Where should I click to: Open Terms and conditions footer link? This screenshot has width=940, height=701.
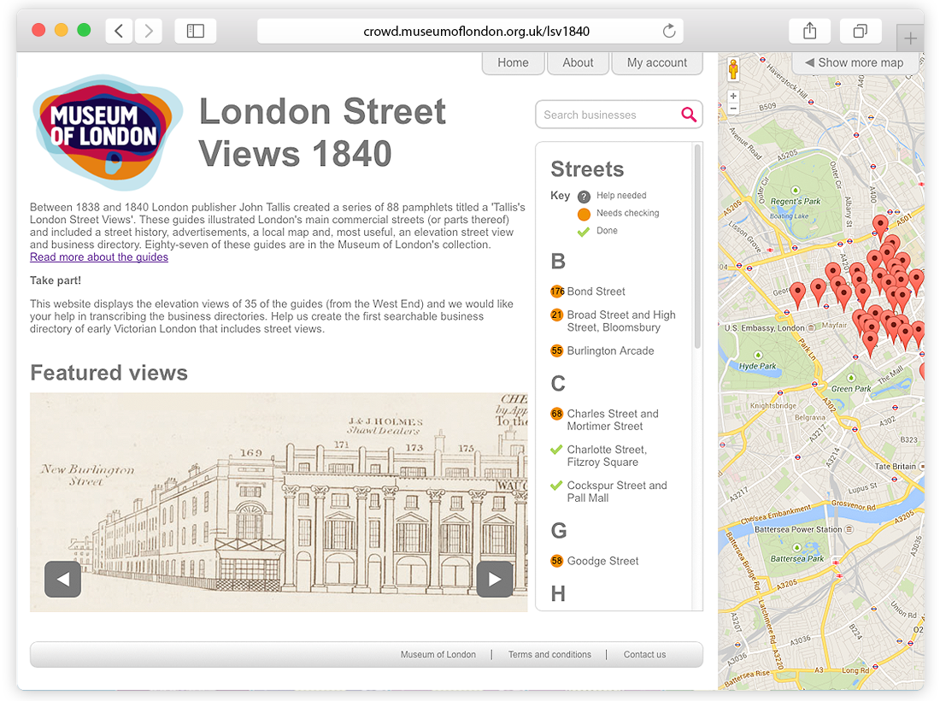549,655
